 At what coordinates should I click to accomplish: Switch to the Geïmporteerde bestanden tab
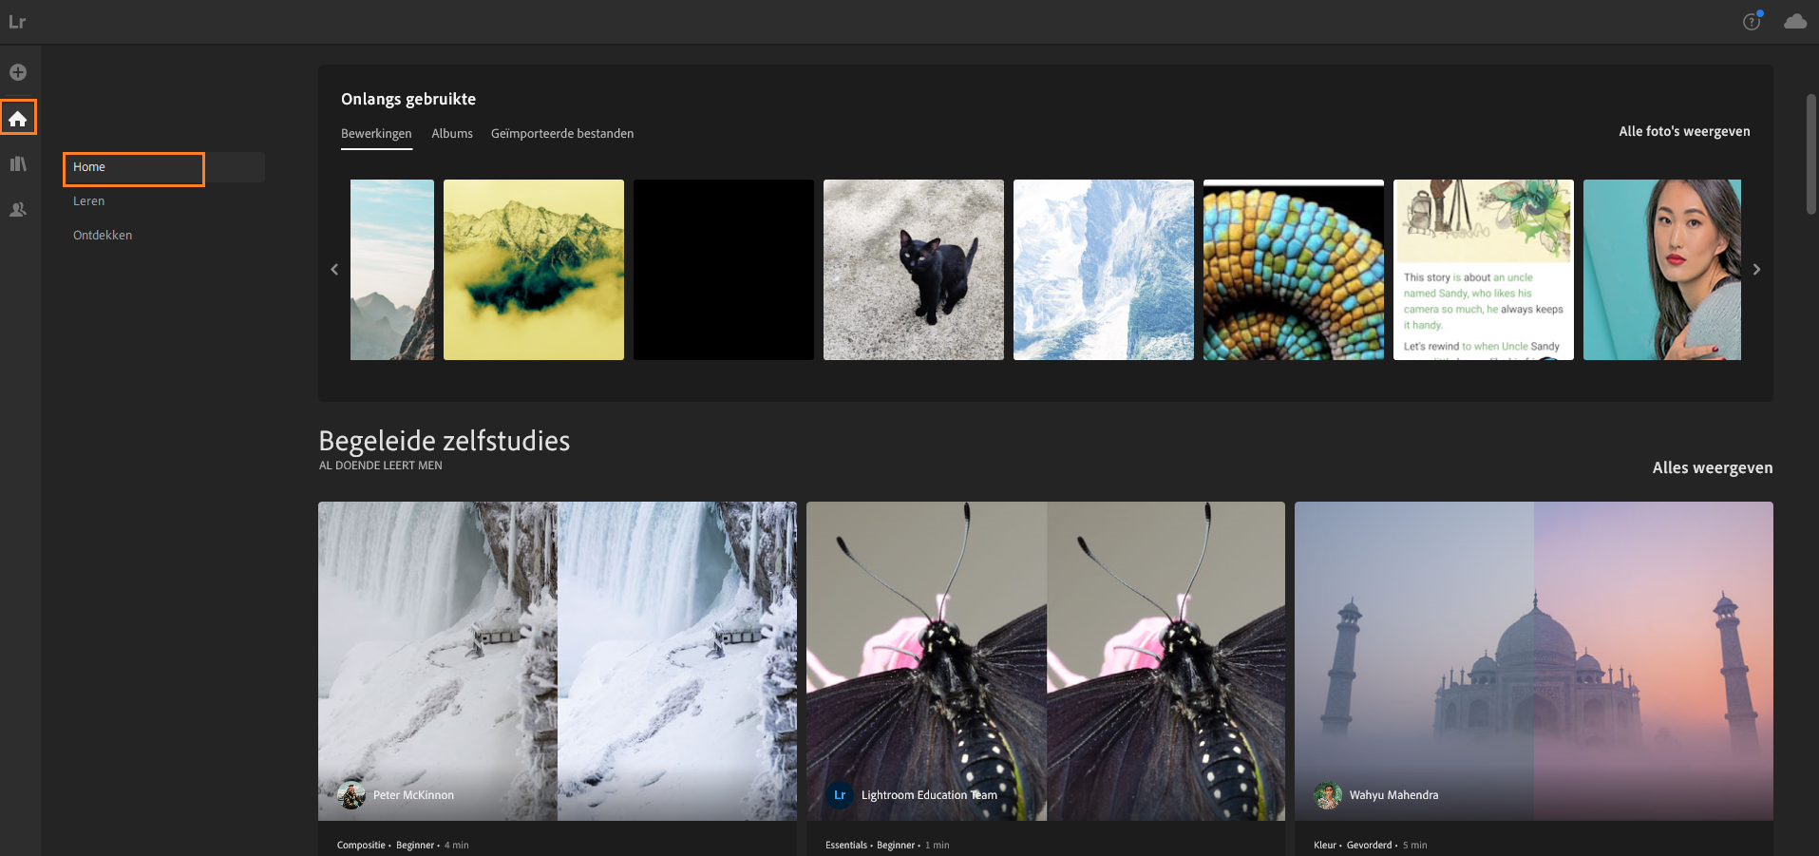562,134
